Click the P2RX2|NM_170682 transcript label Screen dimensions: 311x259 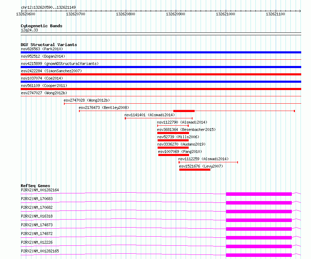(x=37, y=207)
